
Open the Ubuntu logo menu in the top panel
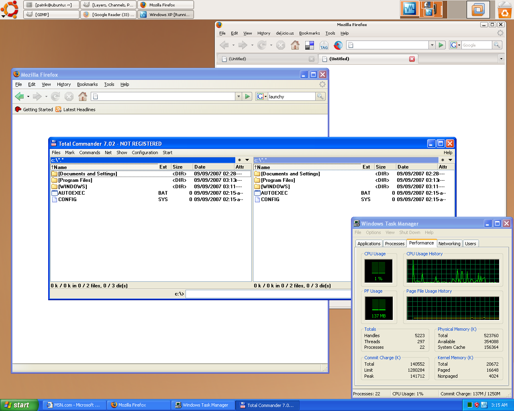click(x=10, y=9)
